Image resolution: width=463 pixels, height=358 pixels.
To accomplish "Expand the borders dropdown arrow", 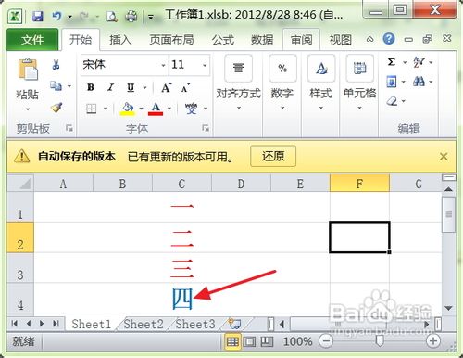I will [x=106, y=109].
